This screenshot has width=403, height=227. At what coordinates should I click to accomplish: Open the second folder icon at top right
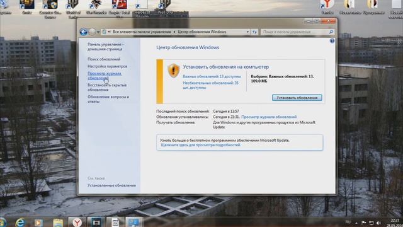(373, 7)
